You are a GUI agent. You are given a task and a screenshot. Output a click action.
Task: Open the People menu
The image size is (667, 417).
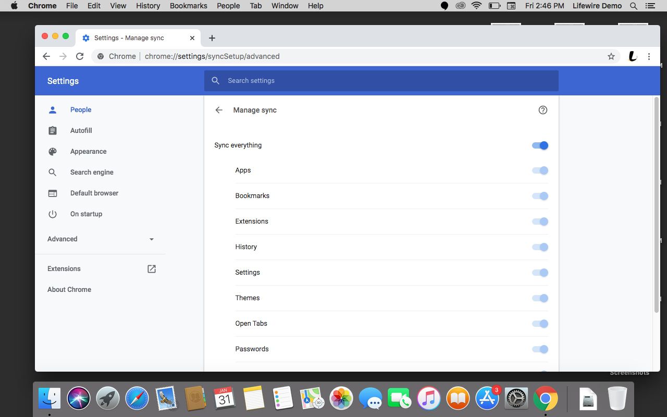pyautogui.click(x=228, y=6)
